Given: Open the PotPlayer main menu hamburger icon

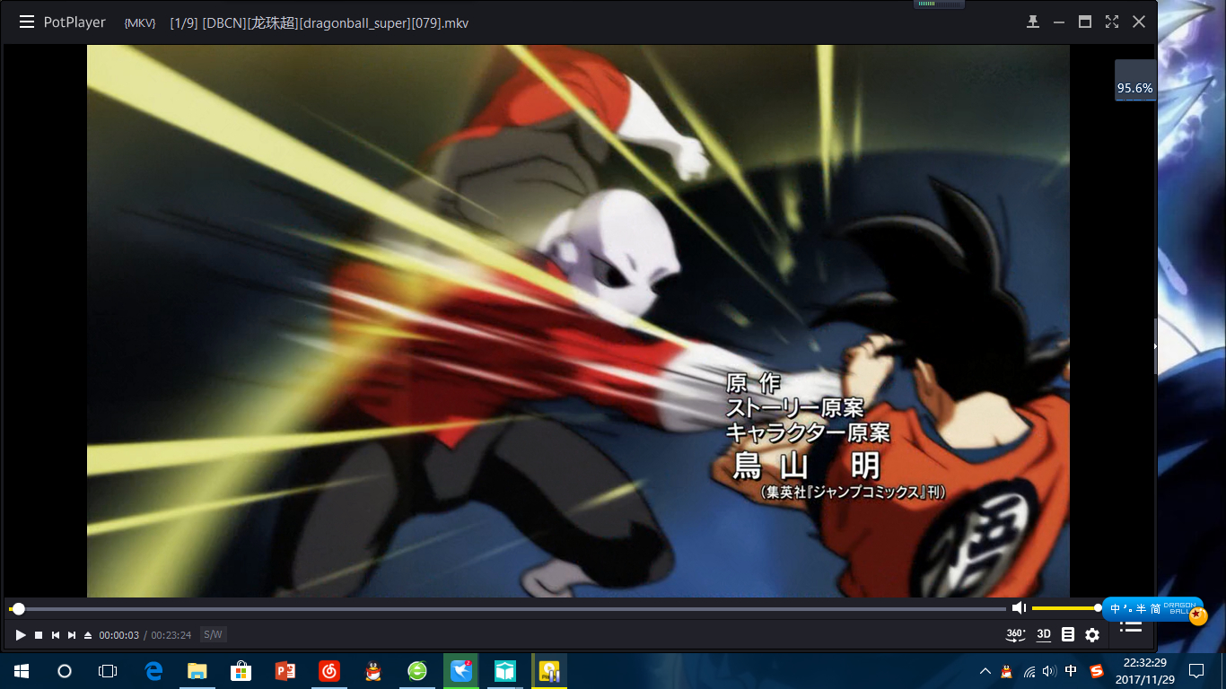Looking at the screenshot, I should [x=27, y=22].
